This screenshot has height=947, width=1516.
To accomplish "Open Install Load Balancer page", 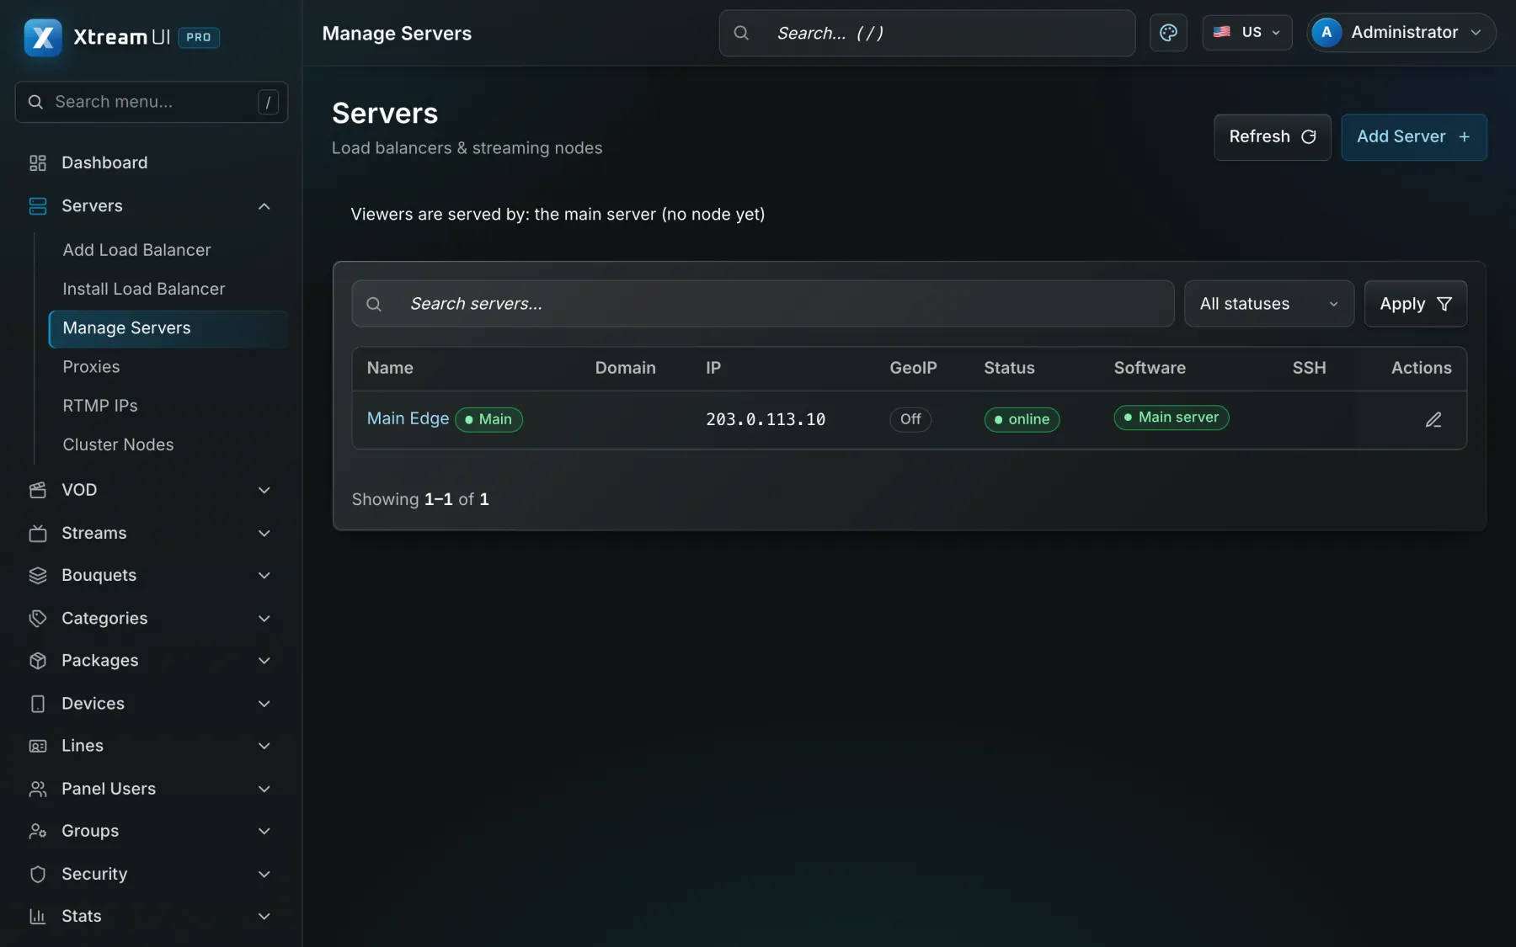I will pos(143,289).
